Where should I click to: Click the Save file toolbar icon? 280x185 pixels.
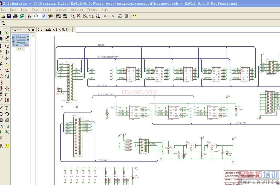tap(9, 16)
